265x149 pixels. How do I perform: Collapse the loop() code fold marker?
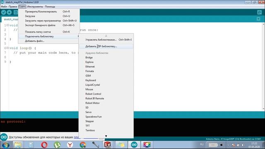tap(7, 48)
